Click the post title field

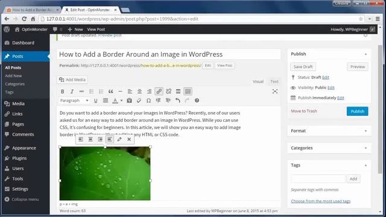pos(169,54)
